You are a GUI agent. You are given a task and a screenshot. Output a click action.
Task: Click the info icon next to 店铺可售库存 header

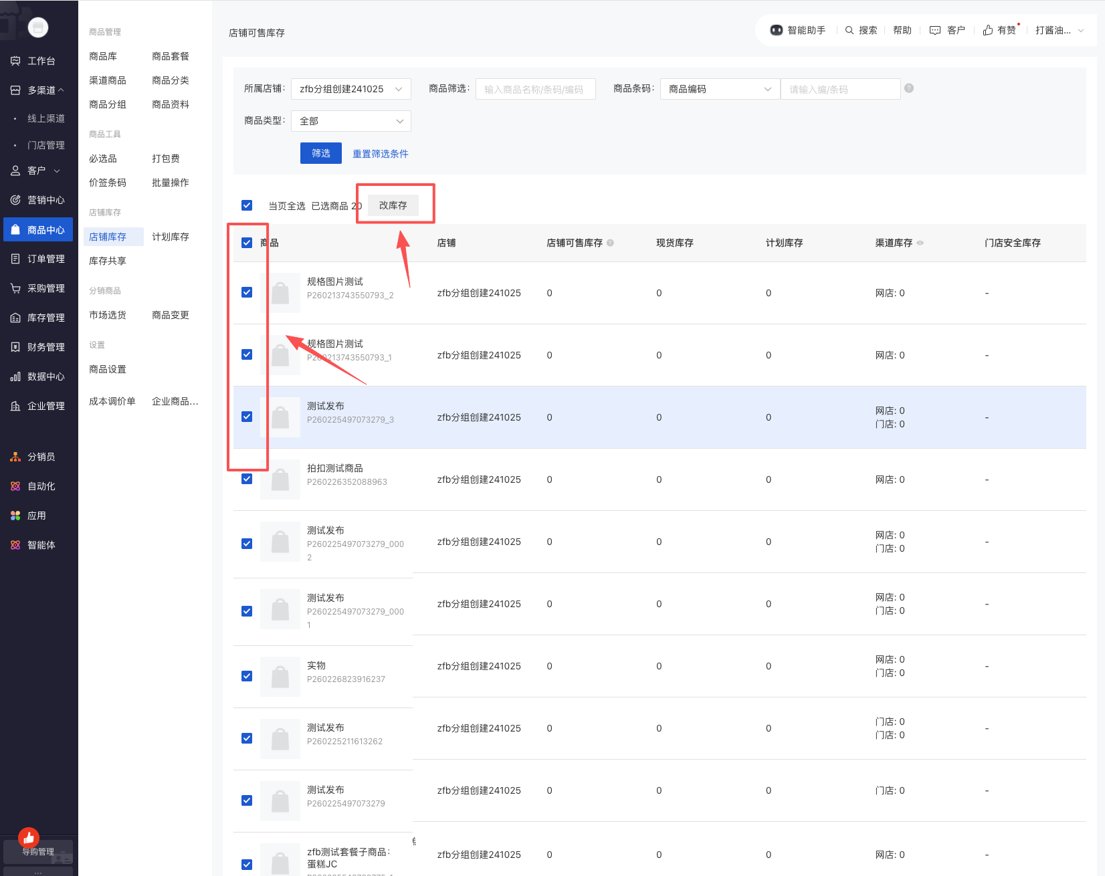coord(610,243)
